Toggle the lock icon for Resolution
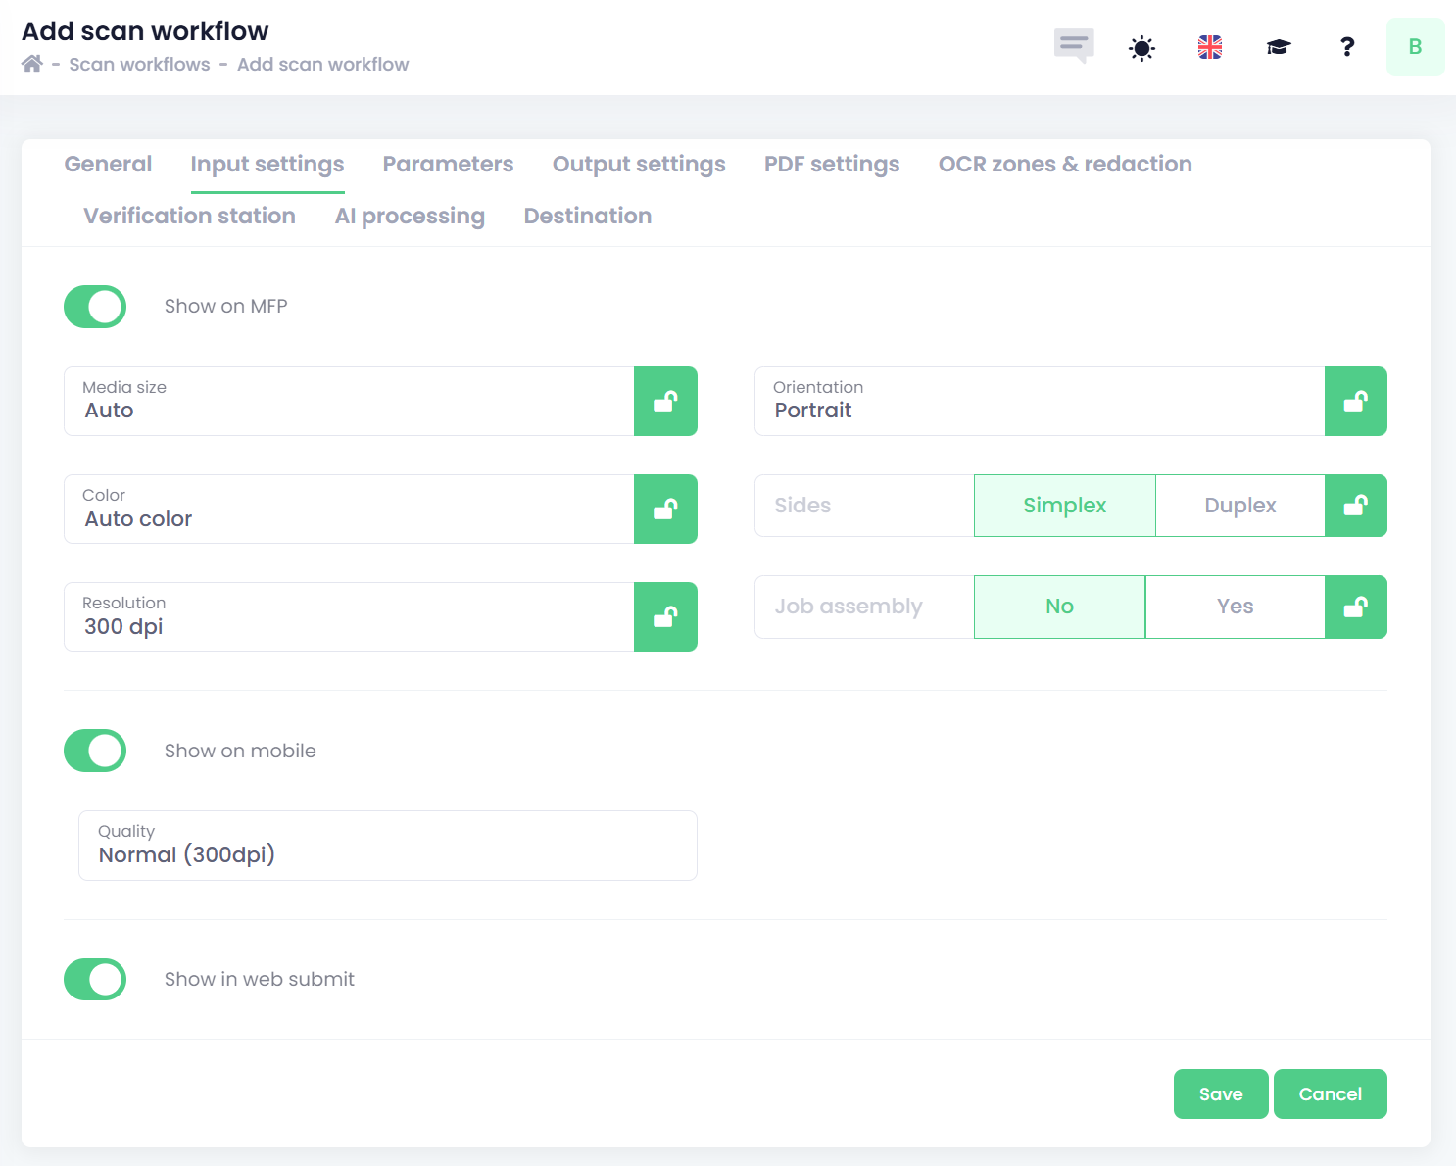 pyautogui.click(x=665, y=616)
